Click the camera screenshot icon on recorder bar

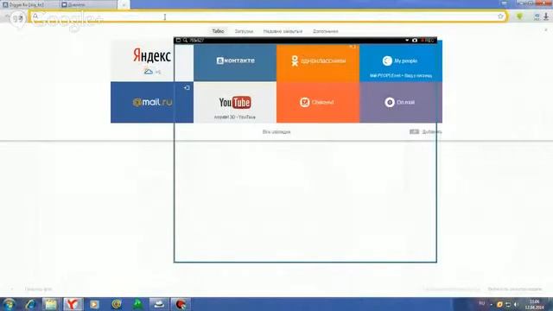point(415,41)
